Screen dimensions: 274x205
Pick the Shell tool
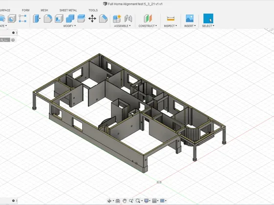click(59, 19)
